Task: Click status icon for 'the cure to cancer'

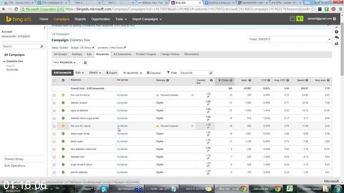Action: 63,95
